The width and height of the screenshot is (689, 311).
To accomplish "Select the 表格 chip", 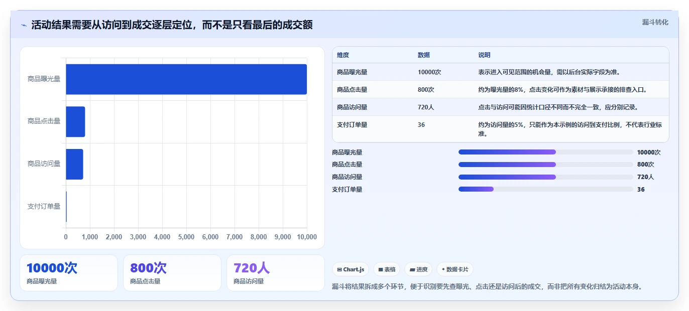I will pyautogui.click(x=387, y=269).
